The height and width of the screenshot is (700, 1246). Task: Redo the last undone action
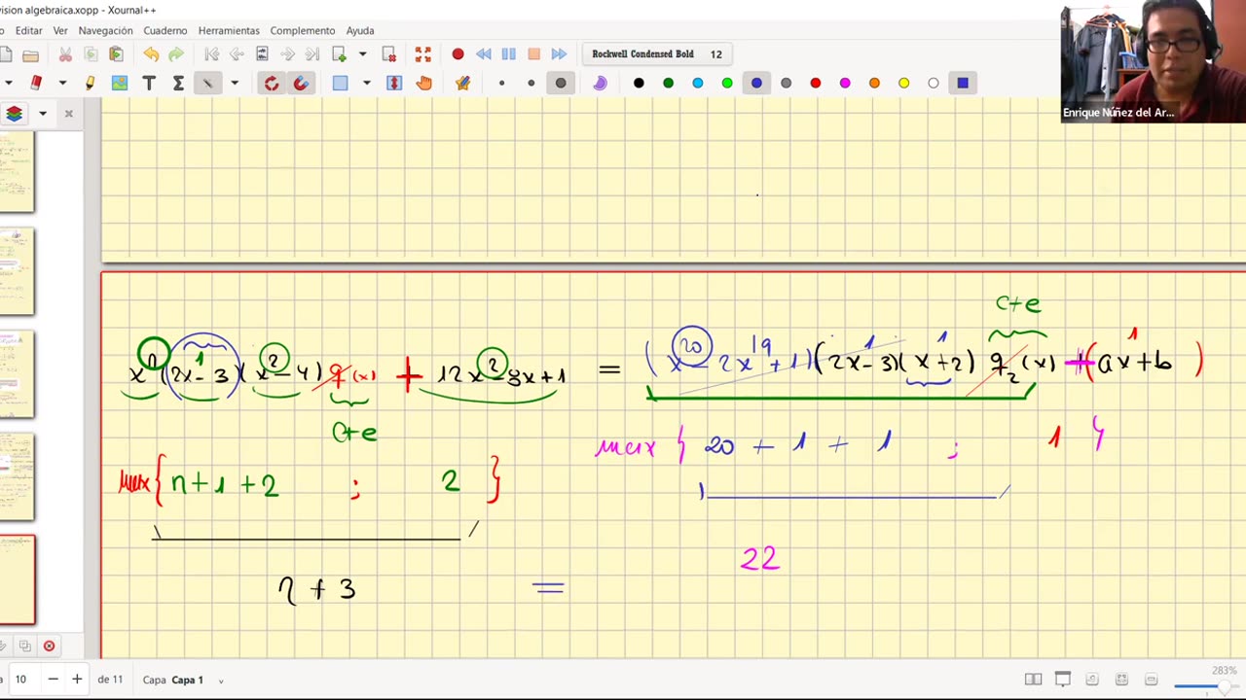176,54
